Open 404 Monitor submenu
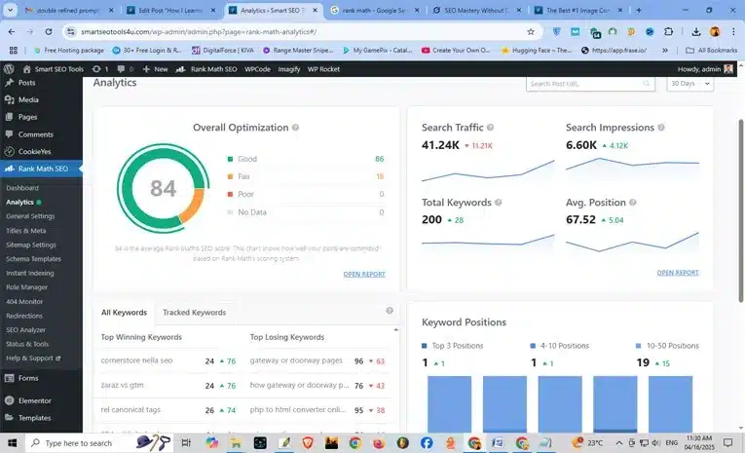745x453 pixels. 24,302
